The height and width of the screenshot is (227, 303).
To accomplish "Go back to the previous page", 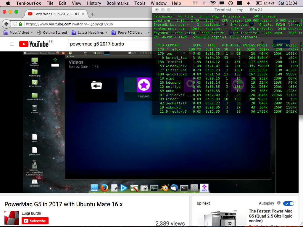I will point(7,24).
